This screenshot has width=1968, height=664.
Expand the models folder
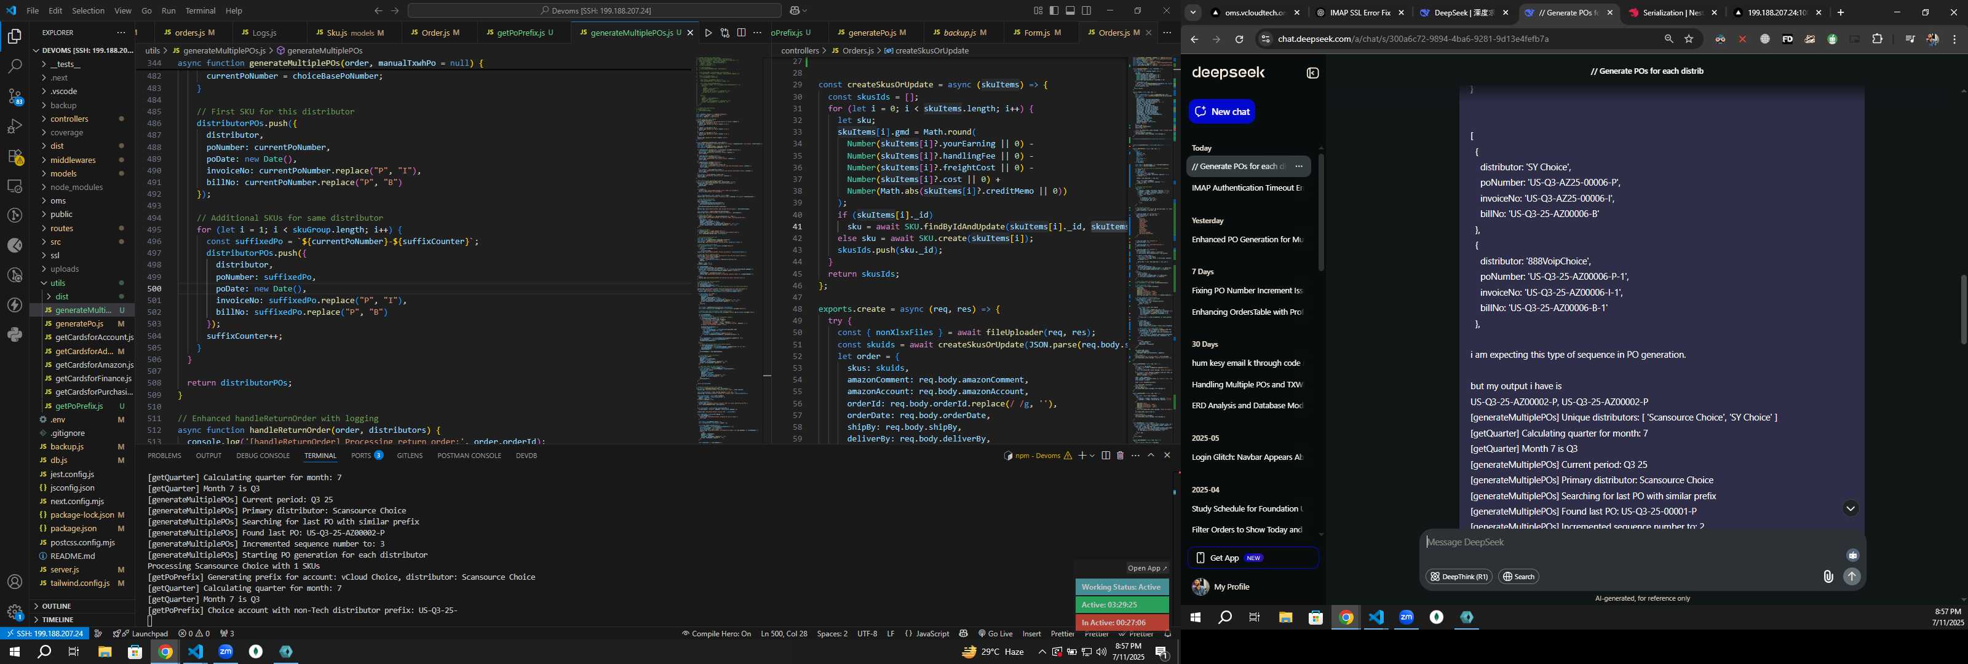(63, 173)
